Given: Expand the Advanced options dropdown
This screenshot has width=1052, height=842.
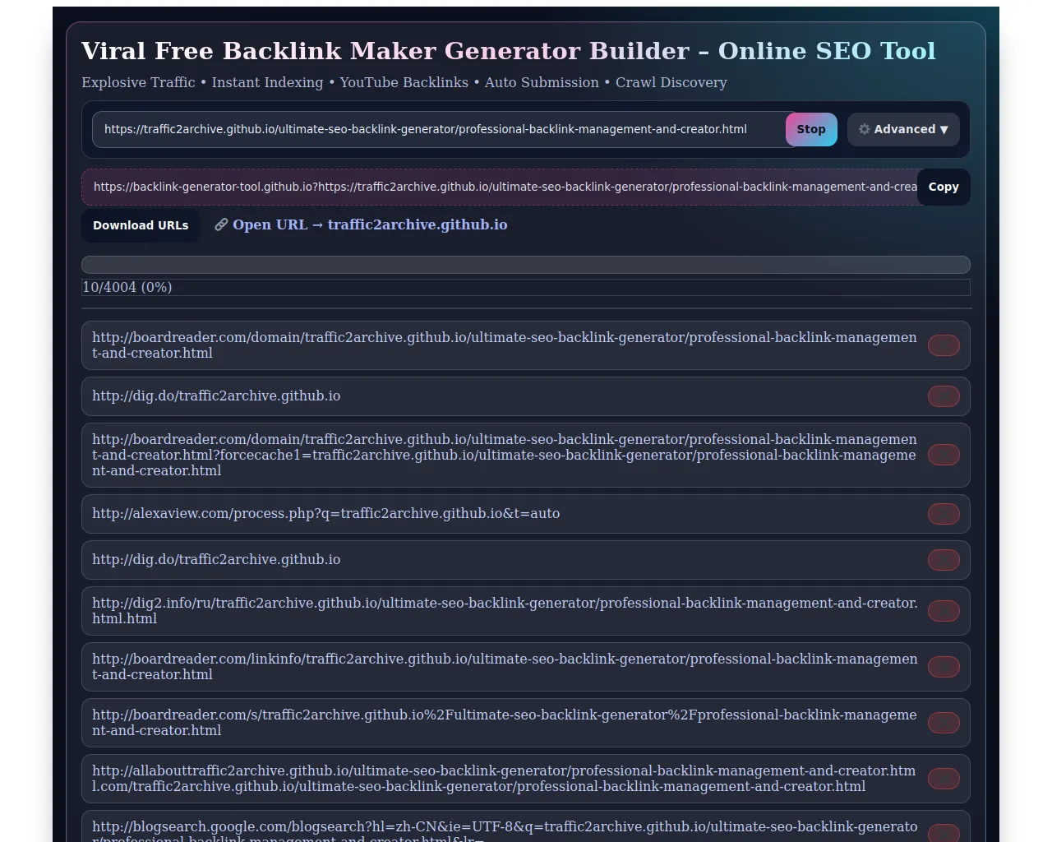Looking at the screenshot, I should pyautogui.click(x=903, y=129).
